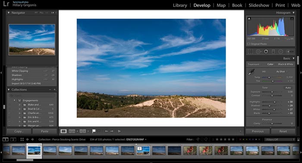
Task: Select the Red Eye Correction tool
Action: pos(266,52)
